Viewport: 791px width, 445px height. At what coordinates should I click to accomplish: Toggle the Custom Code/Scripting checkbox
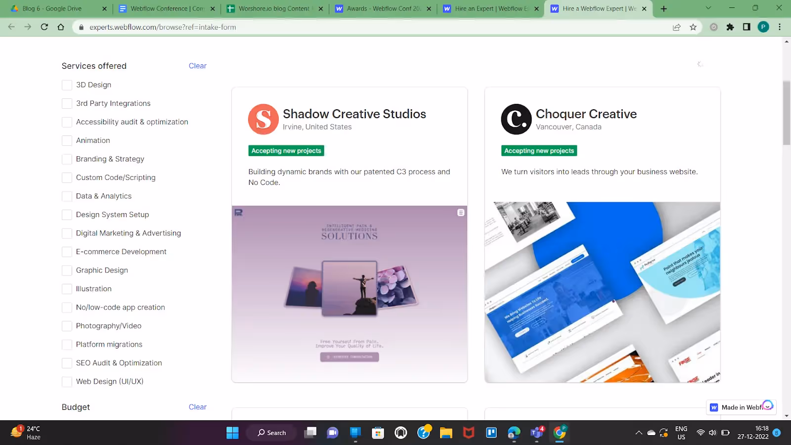tap(67, 178)
